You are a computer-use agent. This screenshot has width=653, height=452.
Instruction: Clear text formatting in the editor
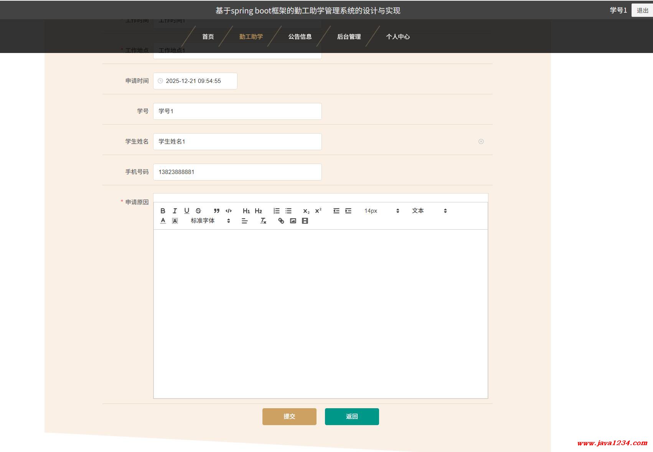click(263, 221)
